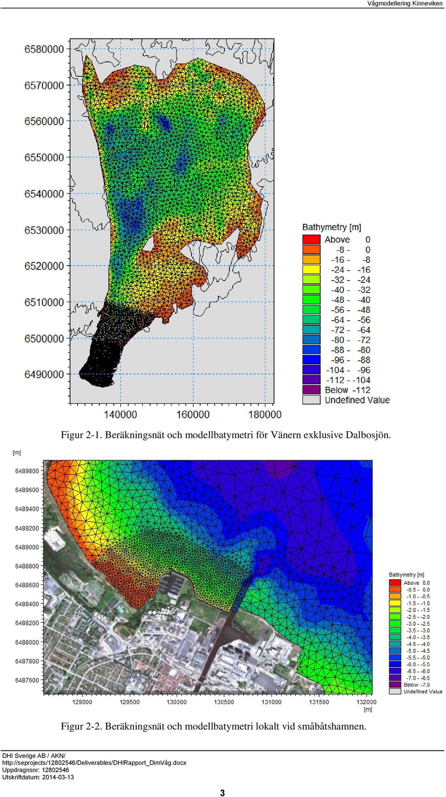The height and width of the screenshot is (797, 446).
Task: Click the '132000' x-axis label
Action: point(367,702)
